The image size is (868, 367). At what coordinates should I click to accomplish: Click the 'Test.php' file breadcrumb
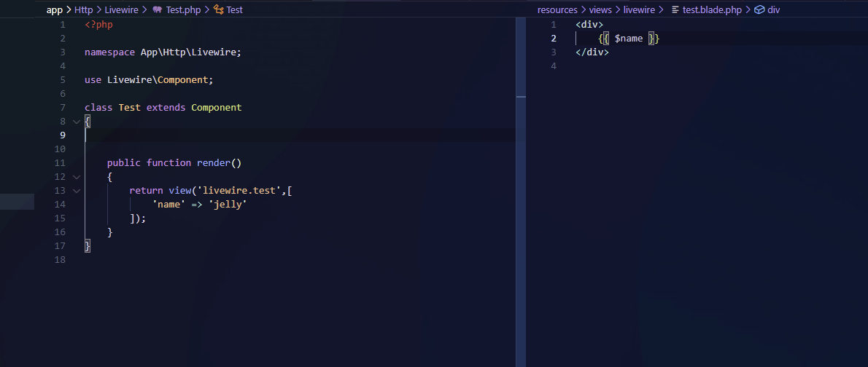[x=183, y=10]
